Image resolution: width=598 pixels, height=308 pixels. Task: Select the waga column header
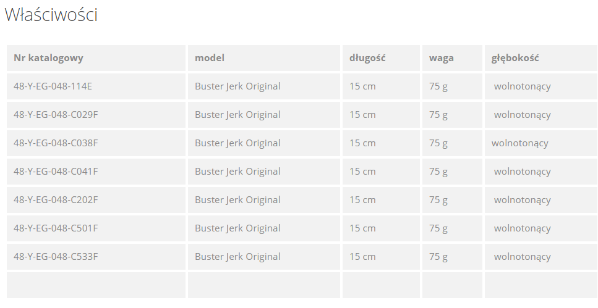coord(442,58)
